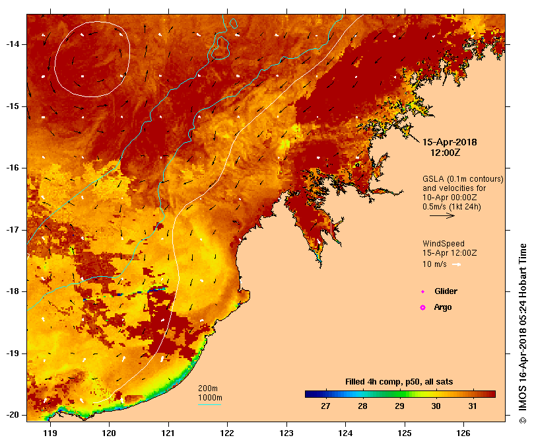Click the longitude label "120"
Screen dimensions: 534x444
[x=109, y=433]
